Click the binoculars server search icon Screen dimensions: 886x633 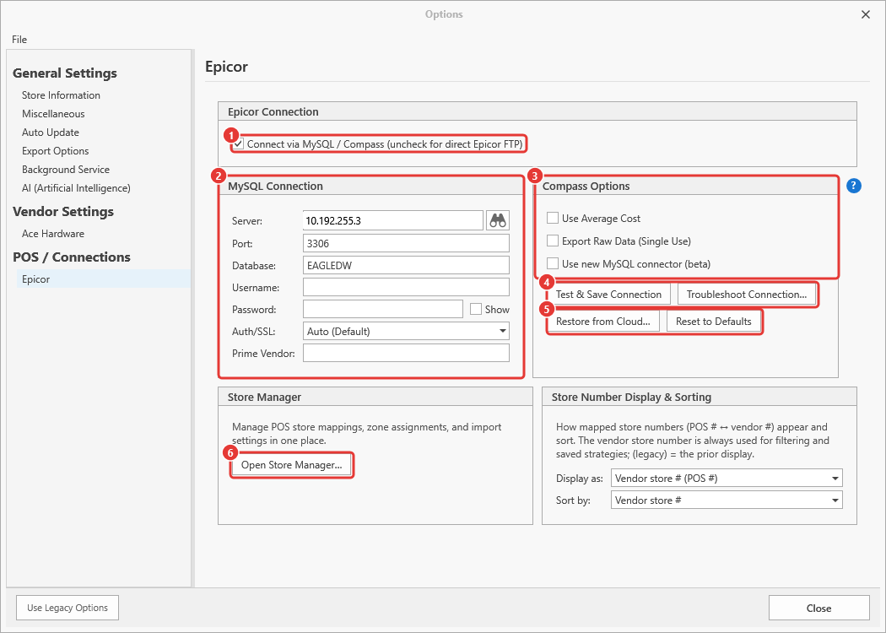(498, 220)
